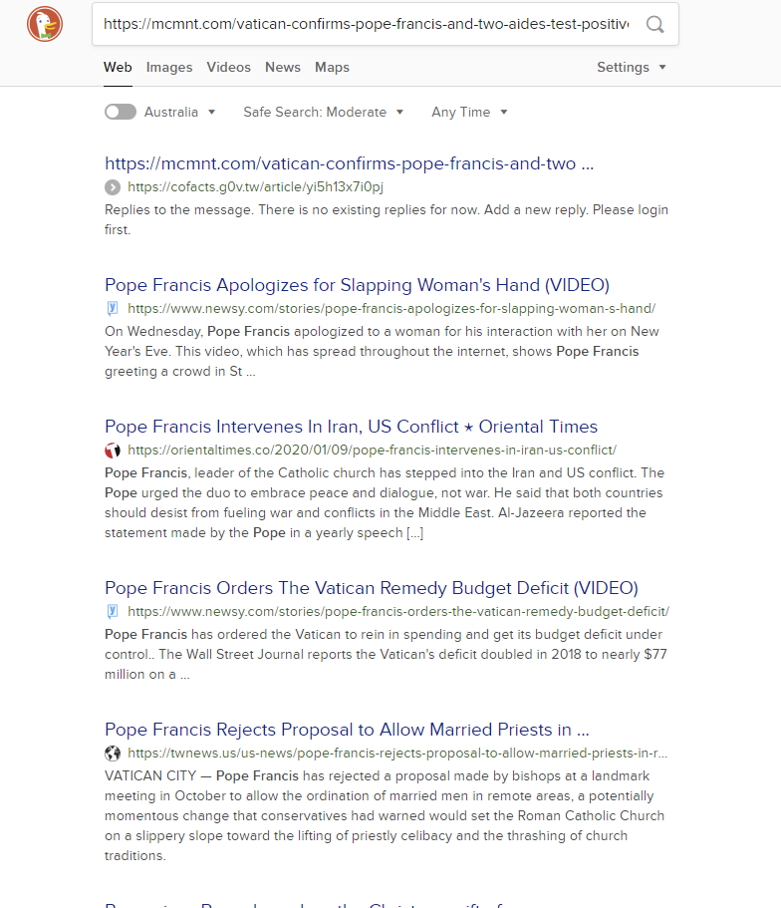The width and height of the screenshot is (781, 908).
Task: Click snippet starting 'On Wednesday, Pope Francis apologized'
Action: pyautogui.click(x=382, y=351)
